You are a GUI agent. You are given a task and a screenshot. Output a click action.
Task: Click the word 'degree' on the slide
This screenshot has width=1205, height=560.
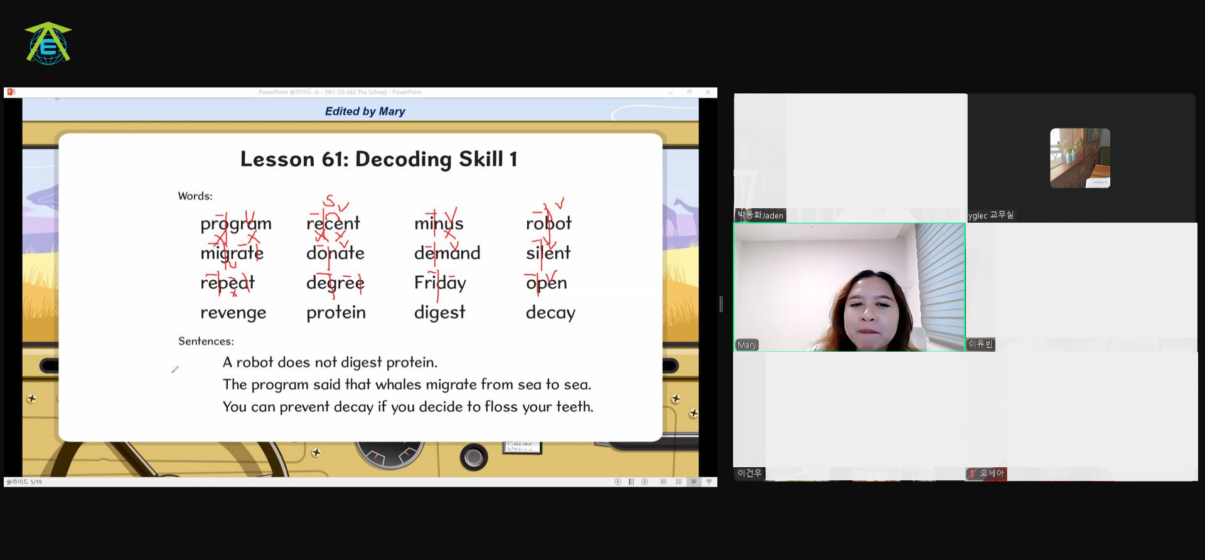[335, 283]
